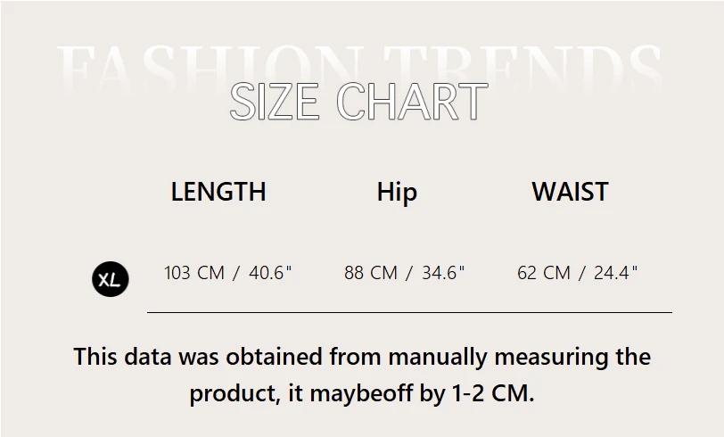724x437 pixels.
Task: Select the WAIST column header
Action: [570, 192]
